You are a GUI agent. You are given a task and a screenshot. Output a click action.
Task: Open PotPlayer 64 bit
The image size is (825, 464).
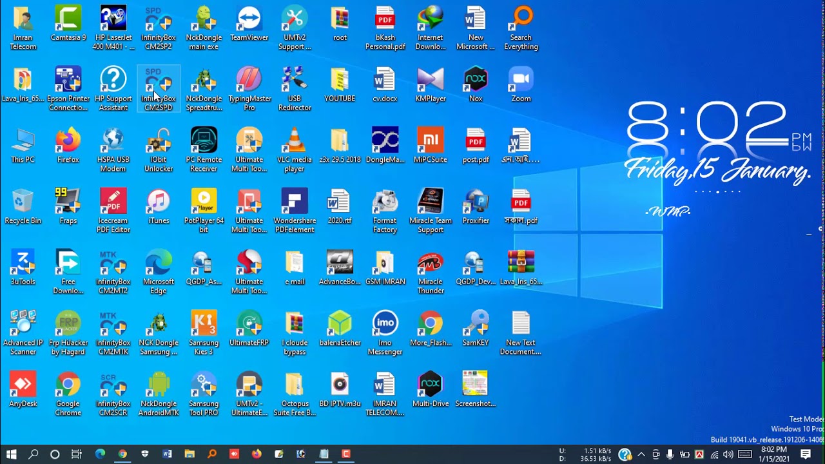click(204, 211)
